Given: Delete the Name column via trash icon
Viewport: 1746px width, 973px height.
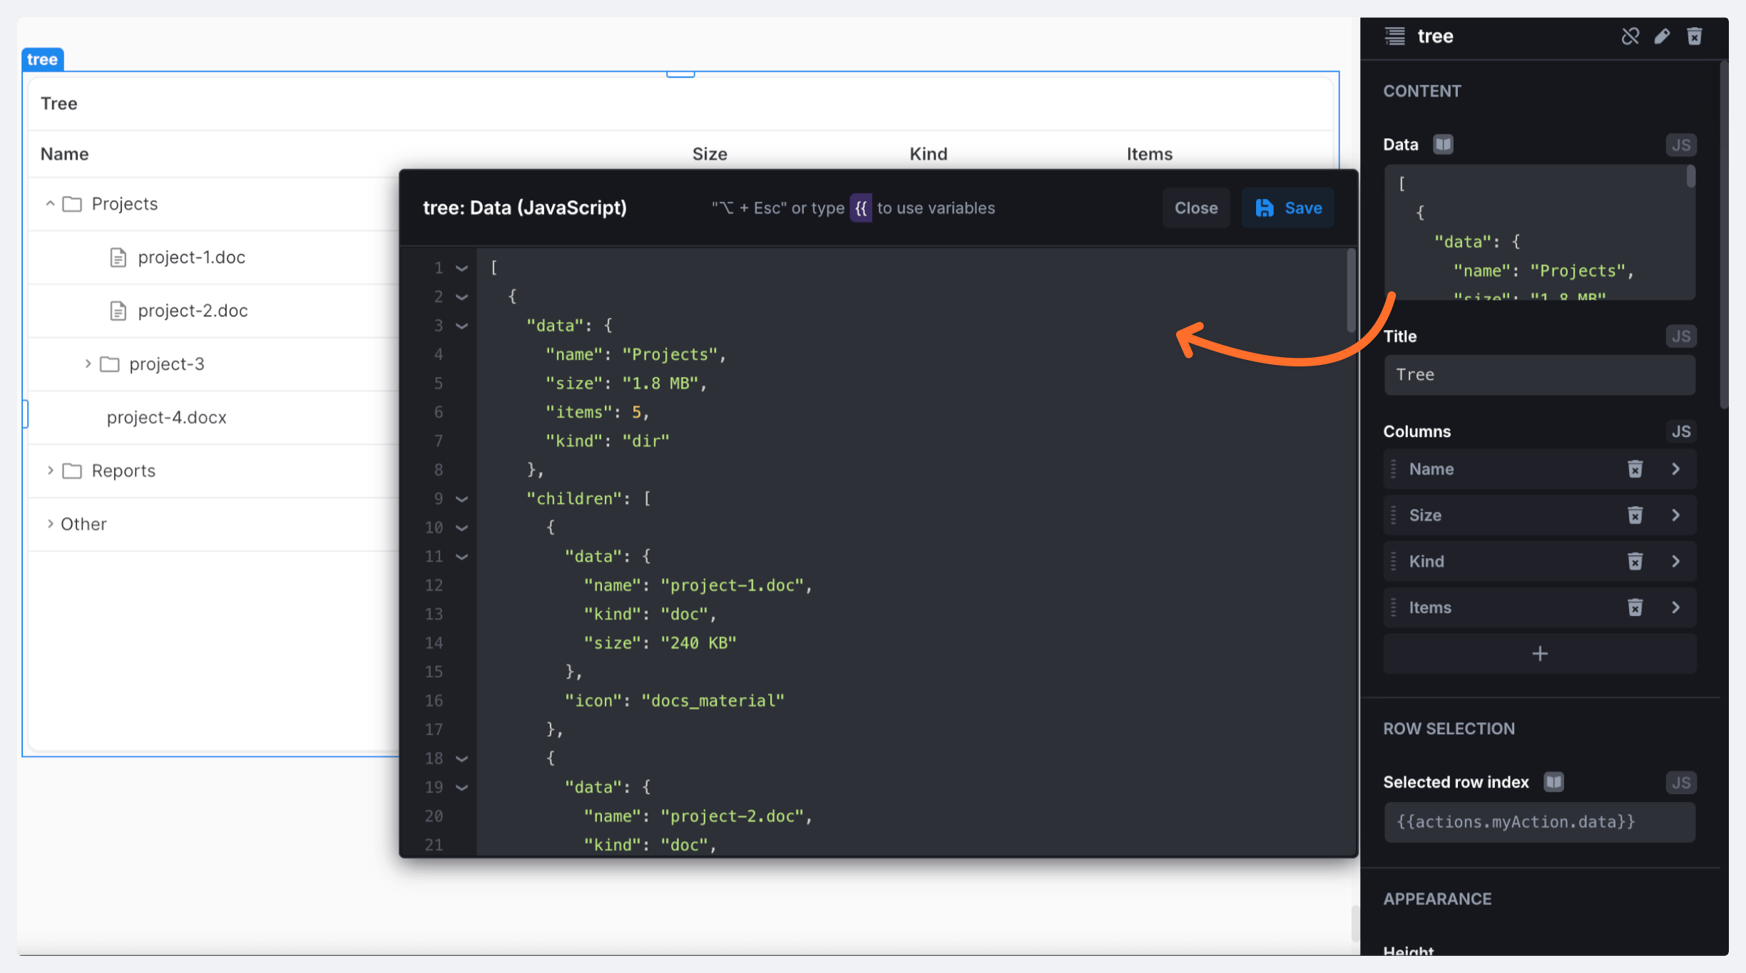Looking at the screenshot, I should [1635, 469].
